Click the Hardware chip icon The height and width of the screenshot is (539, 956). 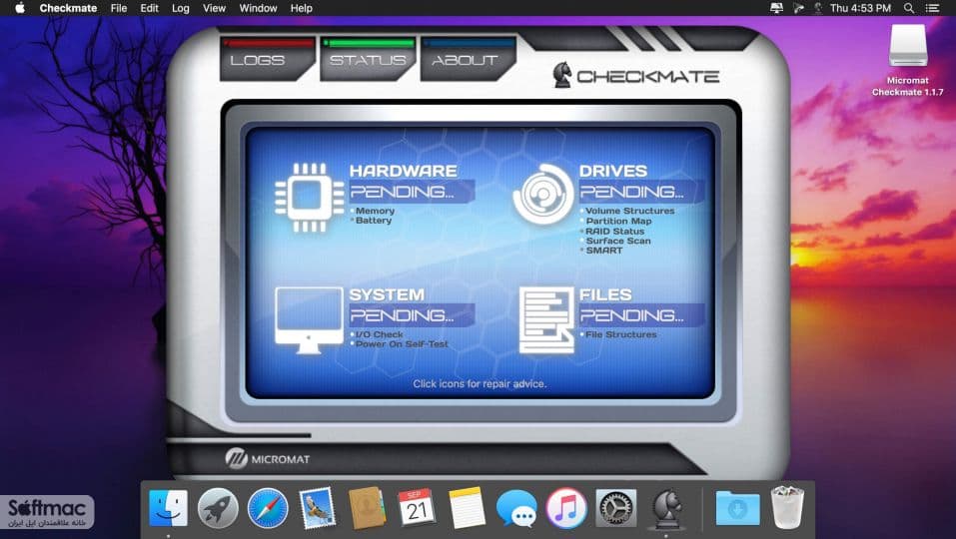click(x=309, y=198)
